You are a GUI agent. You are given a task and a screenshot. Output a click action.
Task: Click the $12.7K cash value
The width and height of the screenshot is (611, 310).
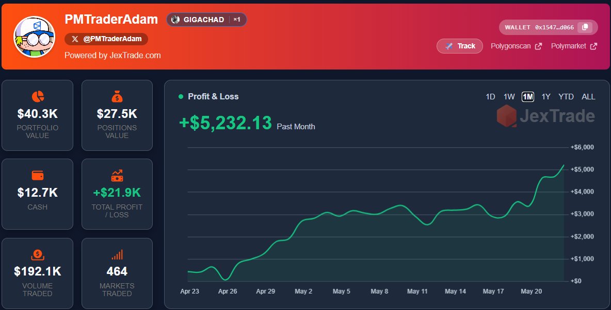point(37,193)
